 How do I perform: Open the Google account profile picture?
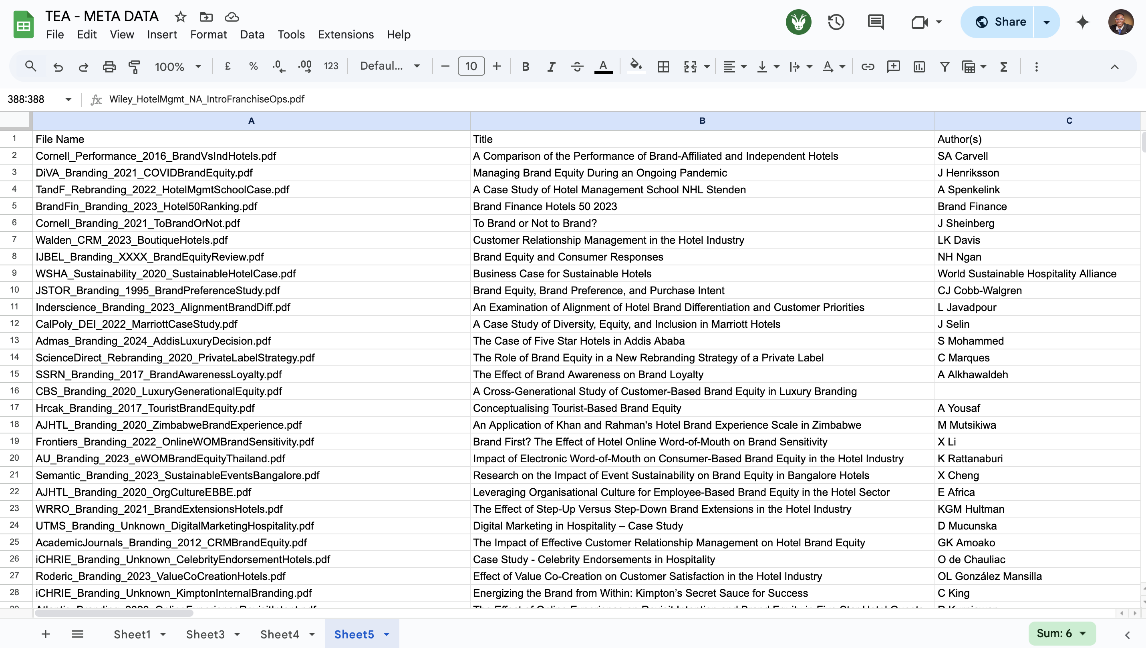click(1121, 22)
